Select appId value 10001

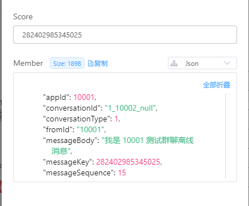[84, 97]
